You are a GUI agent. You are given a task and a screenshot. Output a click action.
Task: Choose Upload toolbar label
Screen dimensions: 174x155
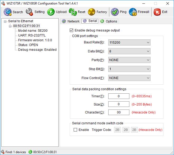(x=61, y=12)
